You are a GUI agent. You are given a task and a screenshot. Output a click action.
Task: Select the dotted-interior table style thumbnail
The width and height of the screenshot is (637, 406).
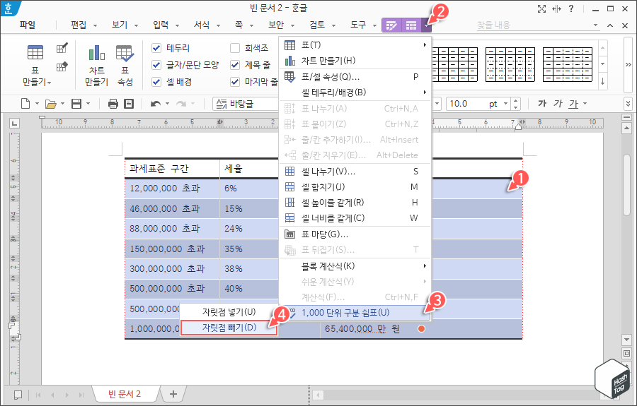[510, 64]
